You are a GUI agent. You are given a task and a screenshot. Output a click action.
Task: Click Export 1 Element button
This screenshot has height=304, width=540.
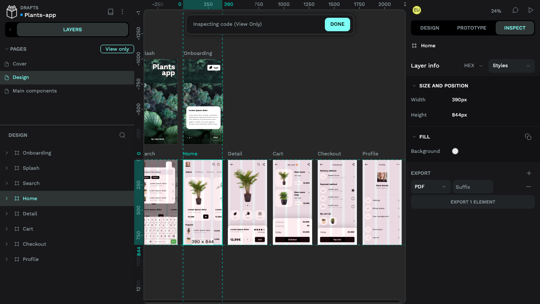pos(473,202)
